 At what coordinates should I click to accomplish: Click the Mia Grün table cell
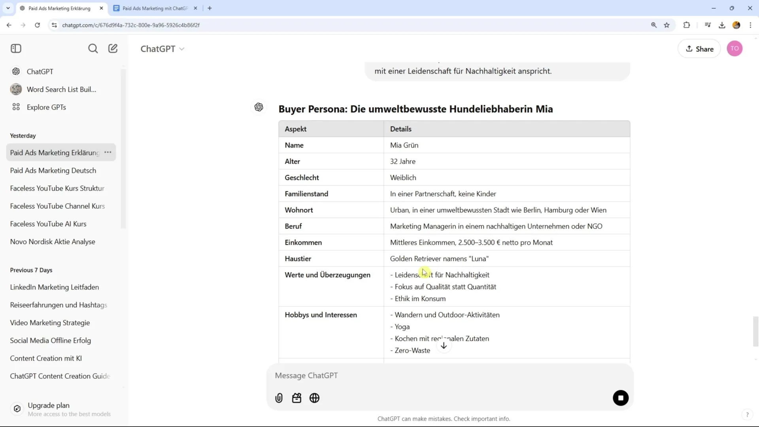tap(507, 145)
